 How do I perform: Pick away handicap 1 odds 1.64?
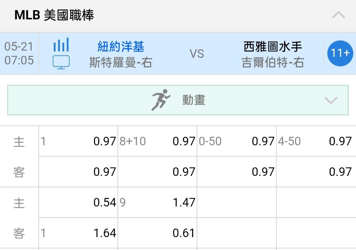point(78,233)
